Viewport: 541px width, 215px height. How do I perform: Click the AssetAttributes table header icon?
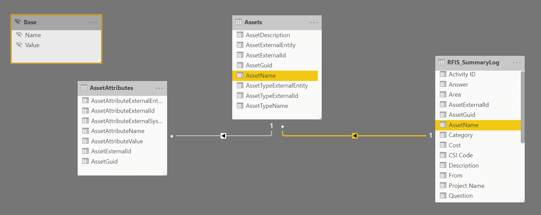pos(84,88)
